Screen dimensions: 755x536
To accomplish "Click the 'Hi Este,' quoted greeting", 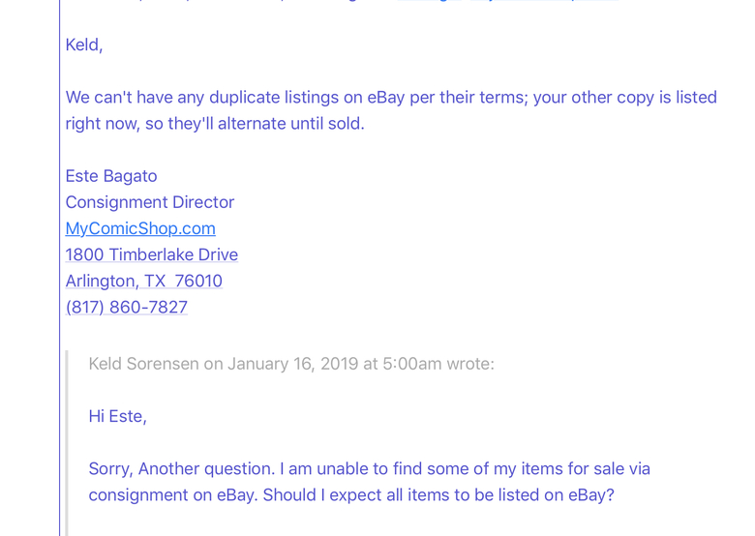I will point(117,416).
